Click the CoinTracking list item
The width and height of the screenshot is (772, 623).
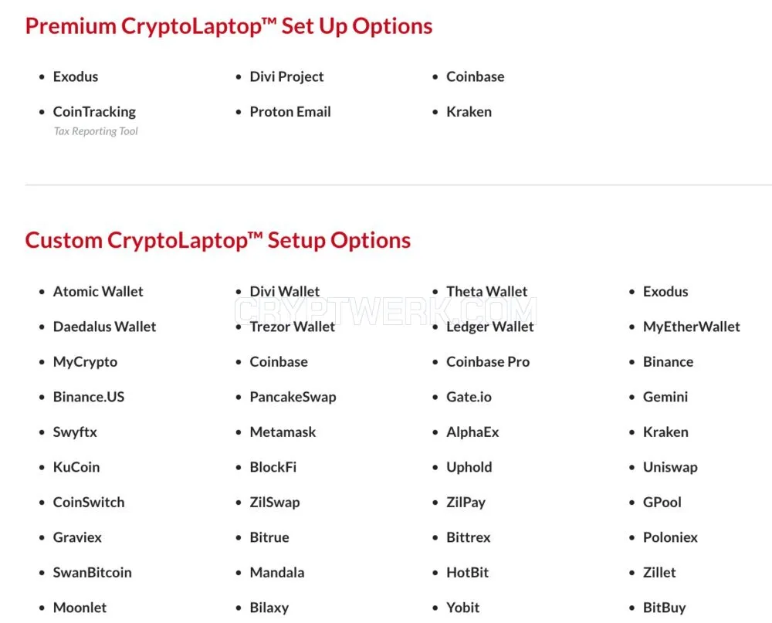pos(94,112)
